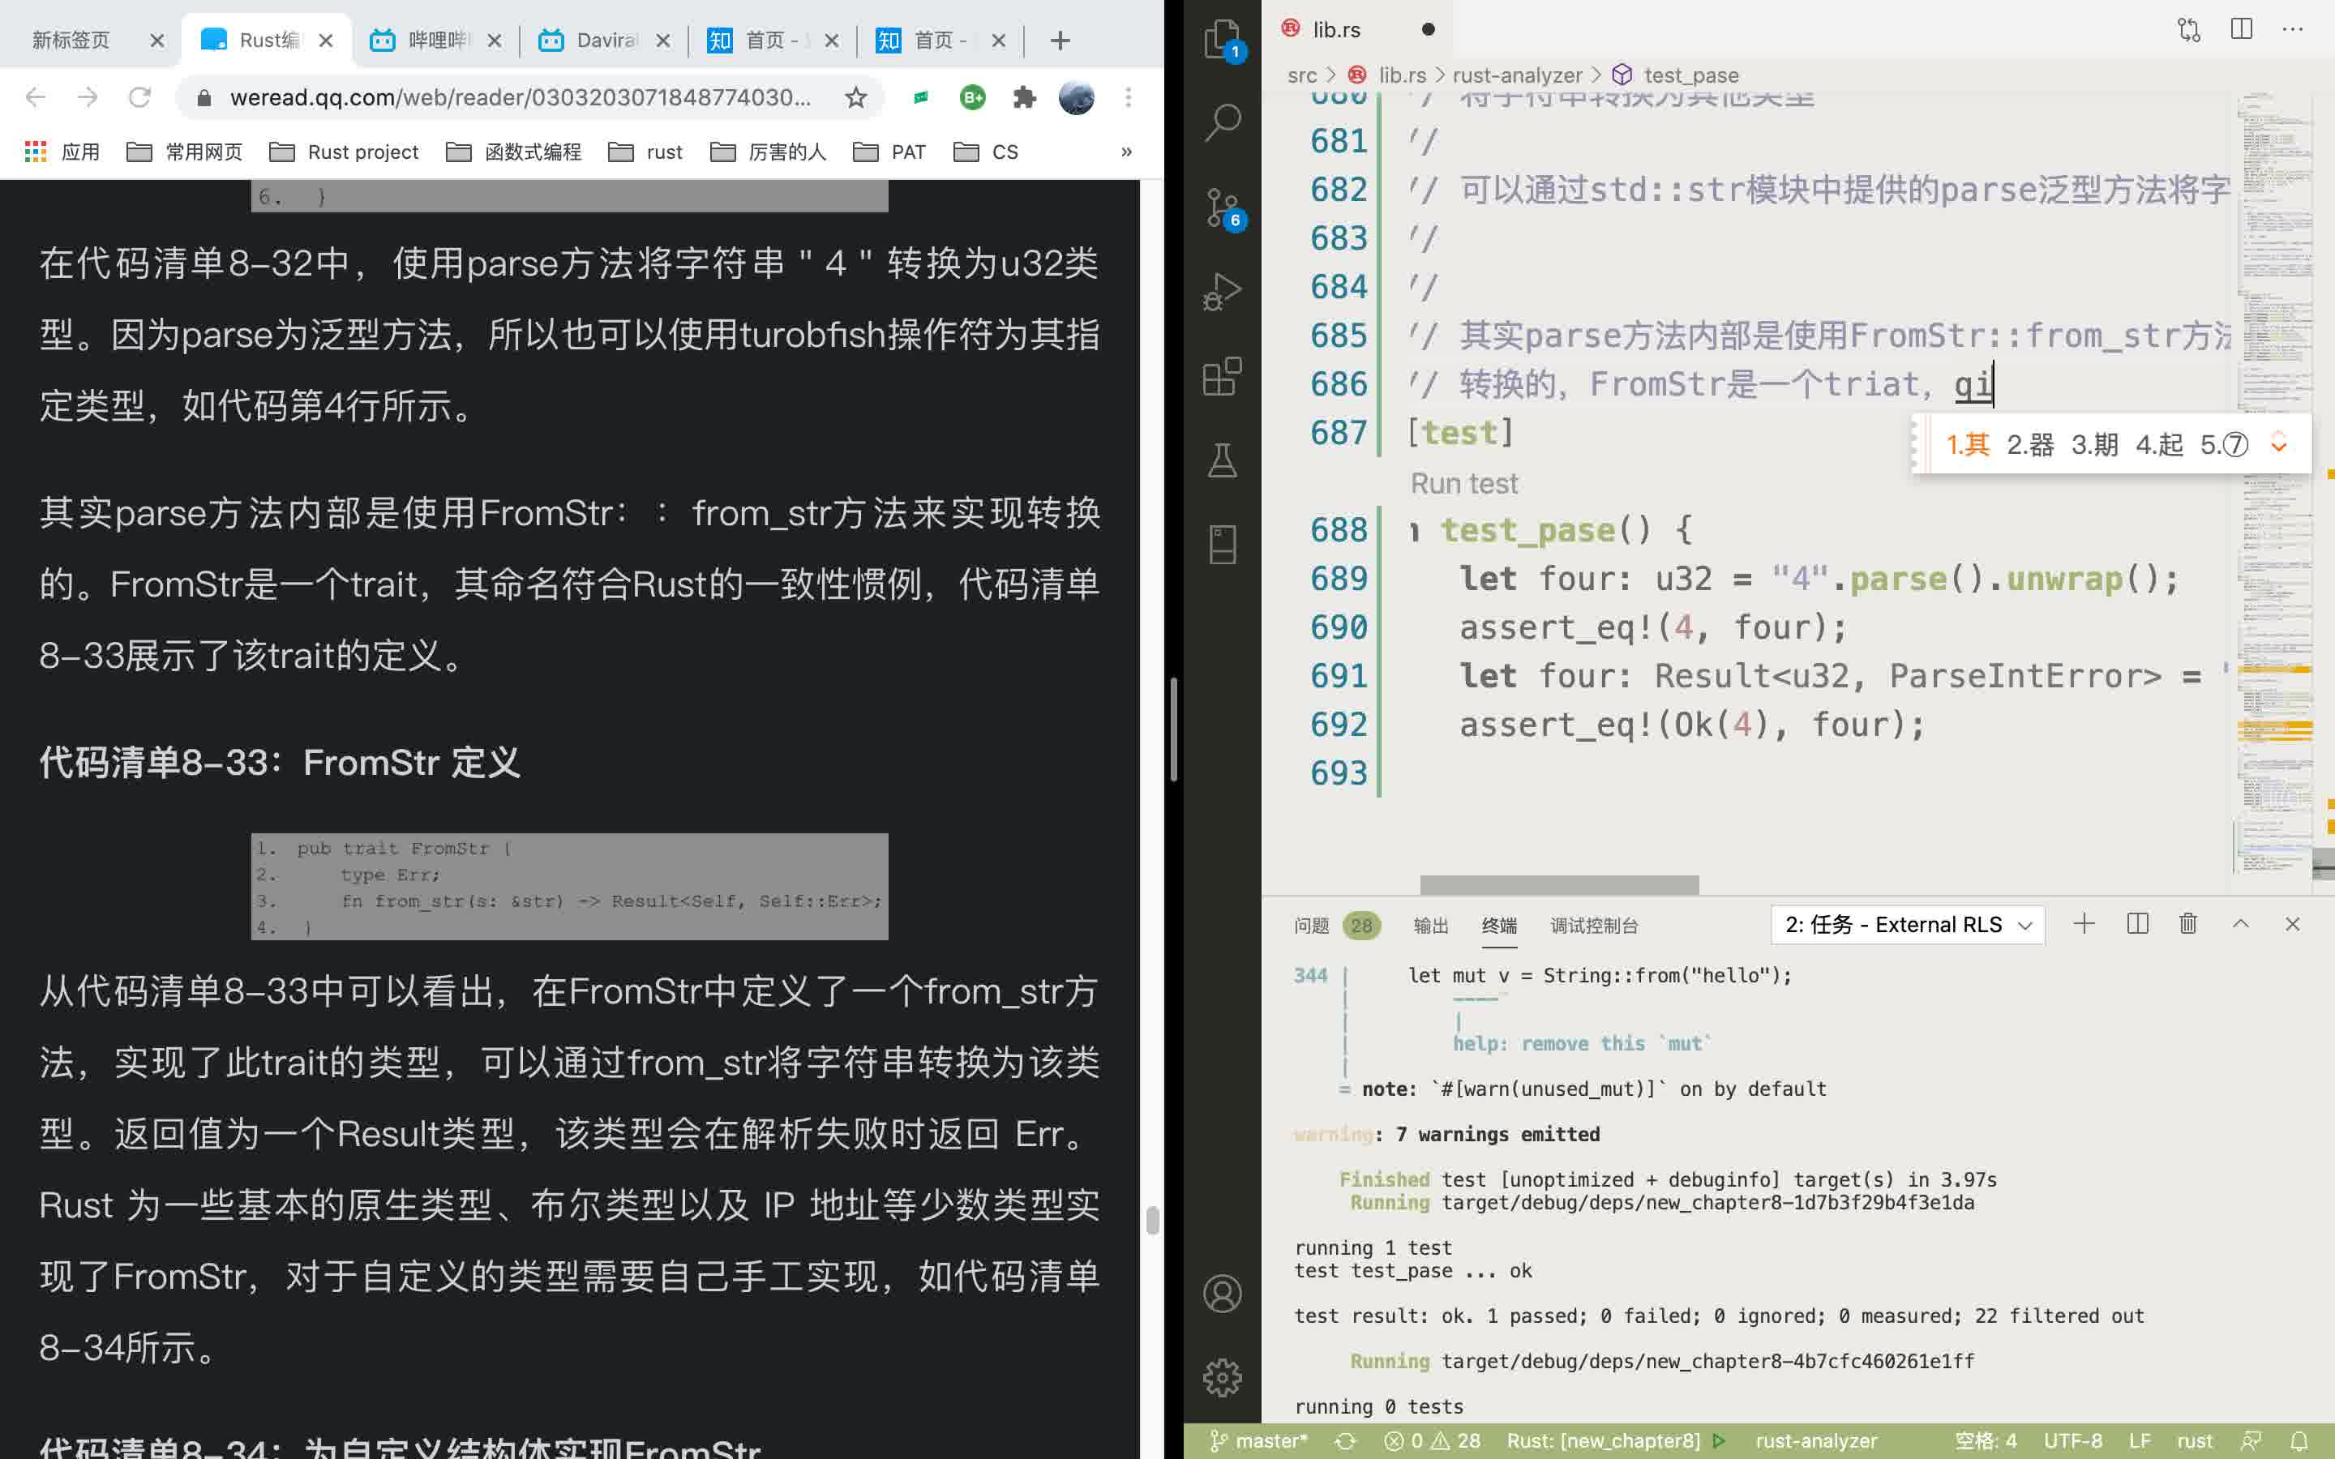Select the Extensions icon in activity bar
Screen dimensions: 2335x1459
1222,377
